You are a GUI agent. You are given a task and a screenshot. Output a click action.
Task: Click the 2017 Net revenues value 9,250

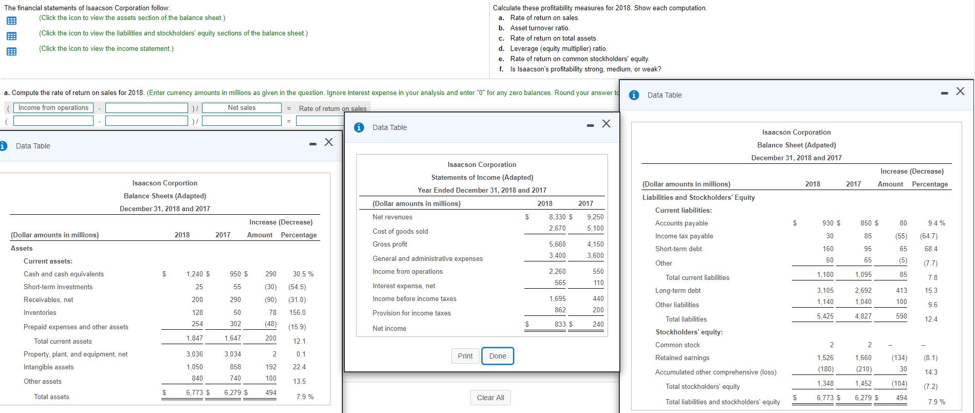click(x=595, y=217)
